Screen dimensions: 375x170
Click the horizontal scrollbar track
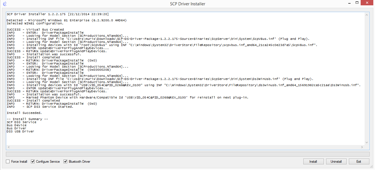[186, 147]
